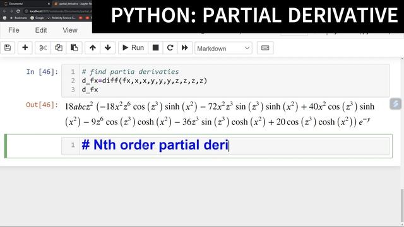Switch to the partial_derivative Jupyter tab
This screenshot has height=227, width=404.
pyautogui.click(x=72, y=4)
